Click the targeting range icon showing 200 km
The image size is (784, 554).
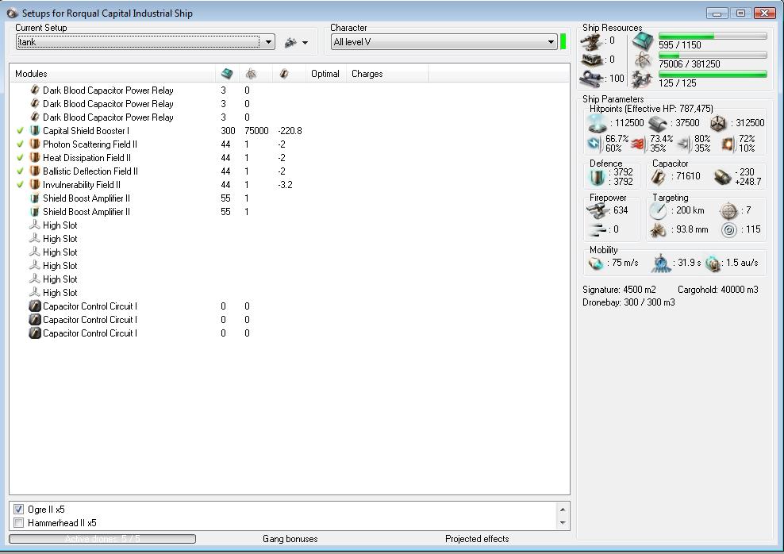coord(658,210)
